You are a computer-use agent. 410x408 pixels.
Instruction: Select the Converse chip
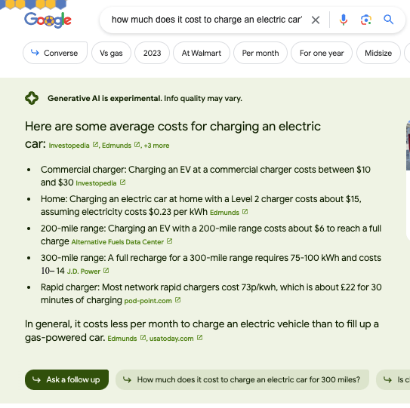pyautogui.click(x=55, y=53)
